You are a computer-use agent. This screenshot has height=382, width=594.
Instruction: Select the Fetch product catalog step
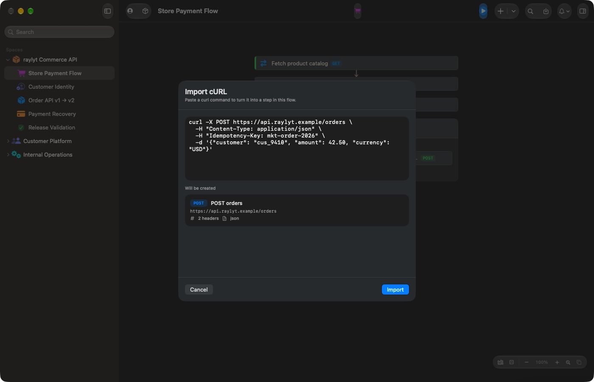(x=356, y=63)
